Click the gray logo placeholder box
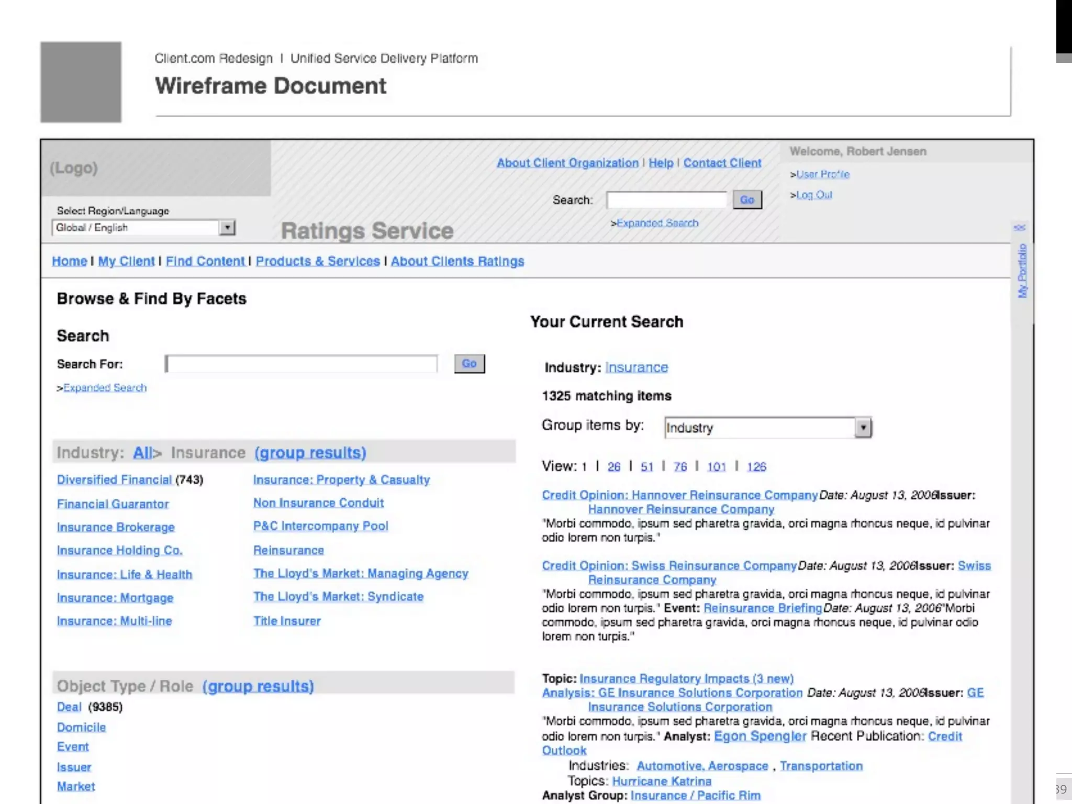This screenshot has height=804, width=1072. 81,82
